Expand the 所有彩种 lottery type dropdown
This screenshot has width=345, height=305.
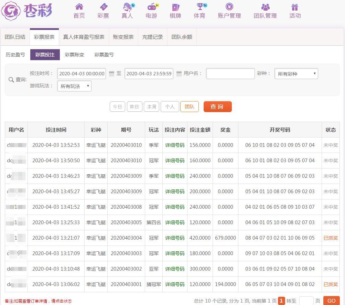click(296, 74)
